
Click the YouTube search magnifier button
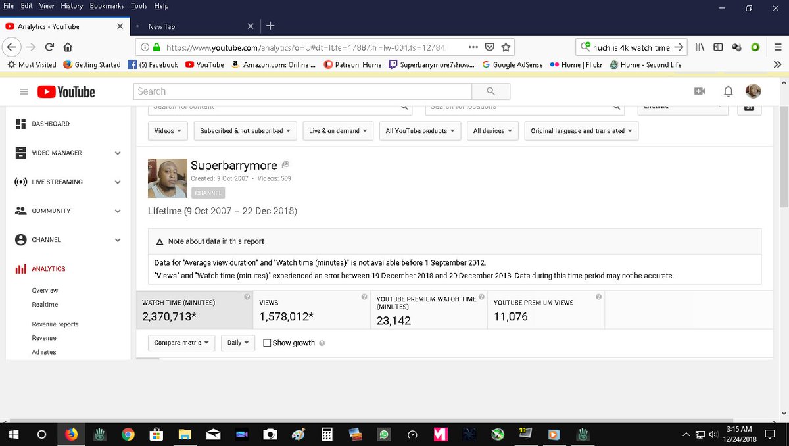click(x=491, y=91)
